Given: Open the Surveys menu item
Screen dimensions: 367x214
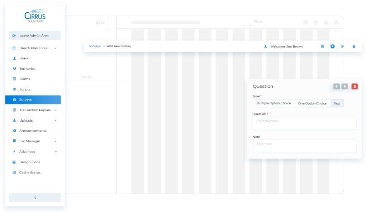Looking at the screenshot, I should [33, 99].
